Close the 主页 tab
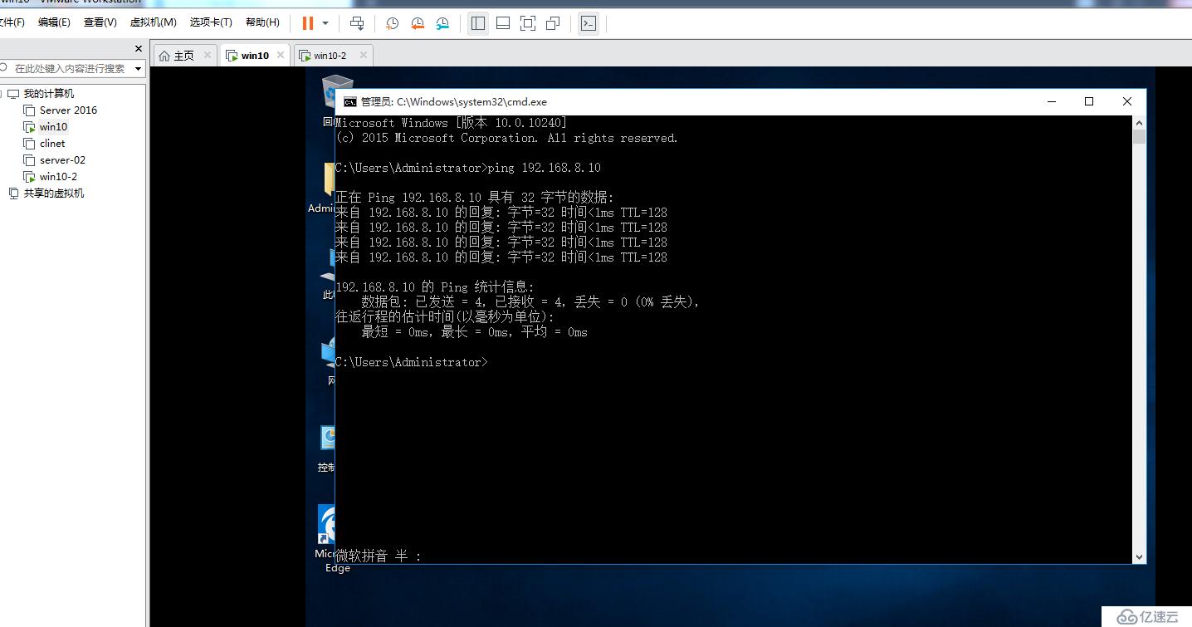This screenshot has height=627, width=1192. click(208, 56)
